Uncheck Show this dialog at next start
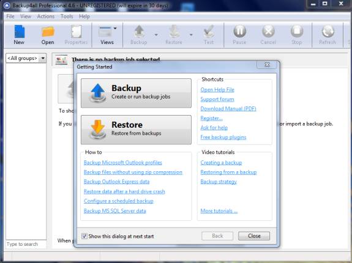The width and height of the screenshot is (352, 263). point(84,236)
